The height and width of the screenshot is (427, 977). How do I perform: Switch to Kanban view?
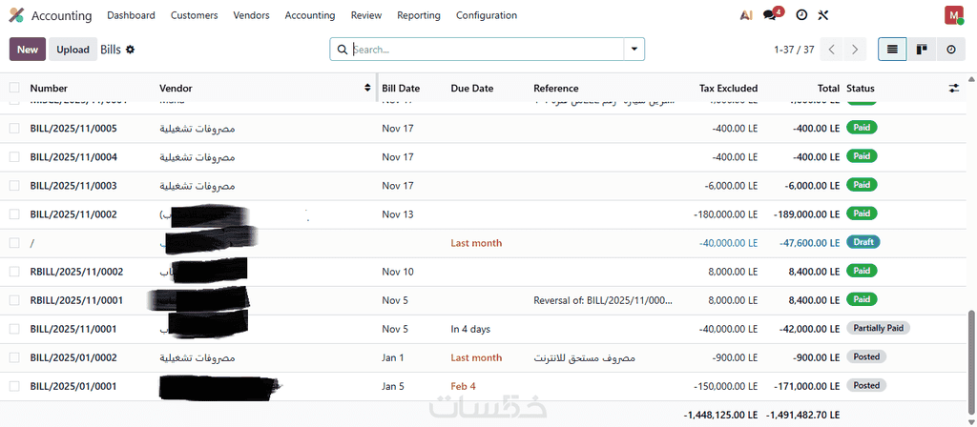(x=922, y=49)
